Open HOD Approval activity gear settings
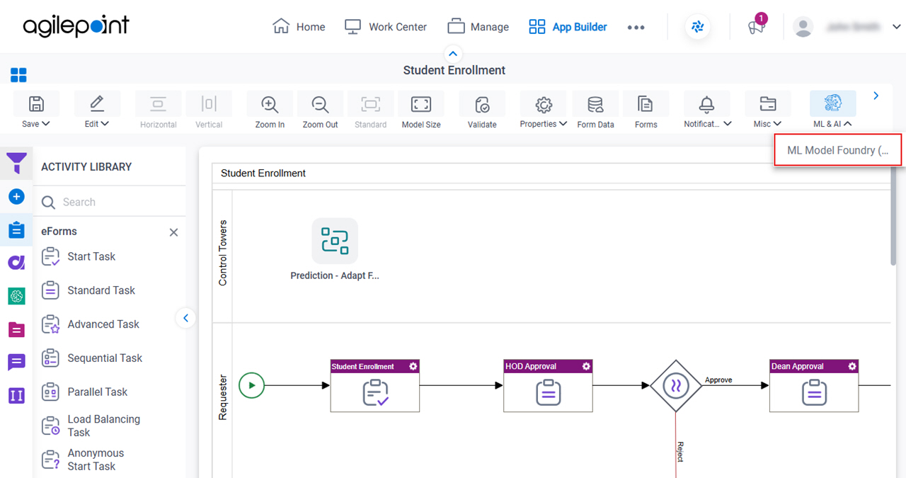 (x=586, y=366)
